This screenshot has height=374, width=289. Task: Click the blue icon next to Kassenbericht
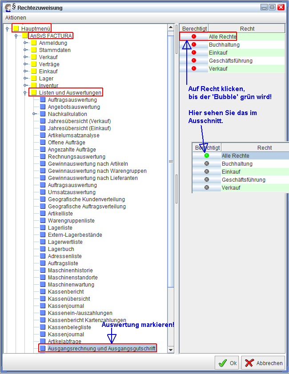[43, 292]
